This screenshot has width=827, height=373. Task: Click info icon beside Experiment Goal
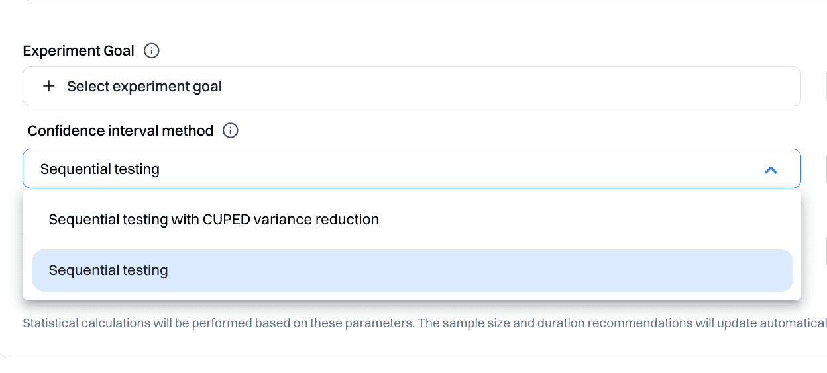tap(152, 51)
